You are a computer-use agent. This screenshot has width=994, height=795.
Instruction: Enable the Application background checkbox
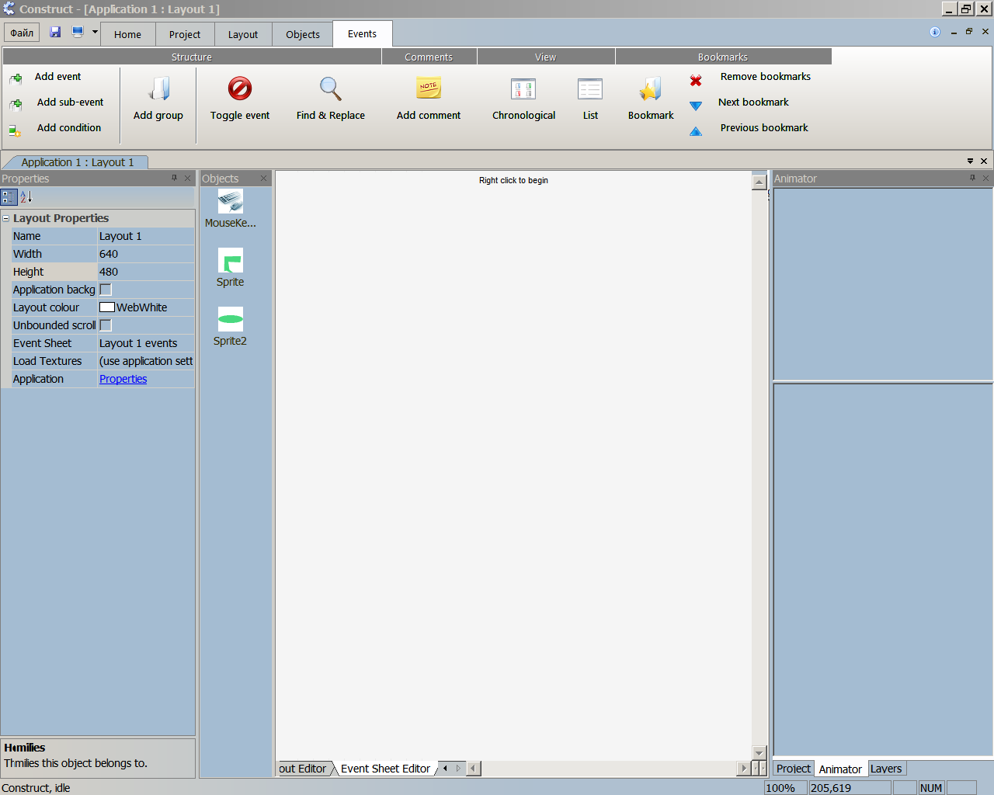pyautogui.click(x=106, y=290)
